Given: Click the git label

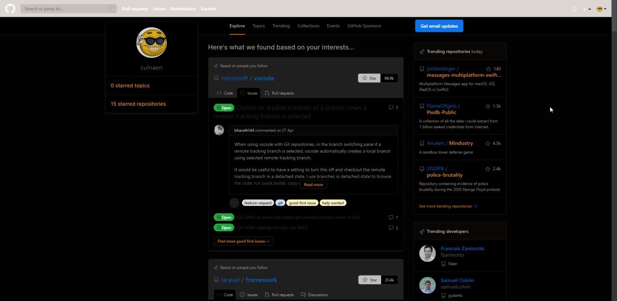Looking at the screenshot, I should 281,203.
